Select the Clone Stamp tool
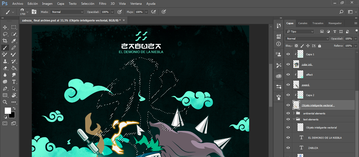 pos(5,61)
